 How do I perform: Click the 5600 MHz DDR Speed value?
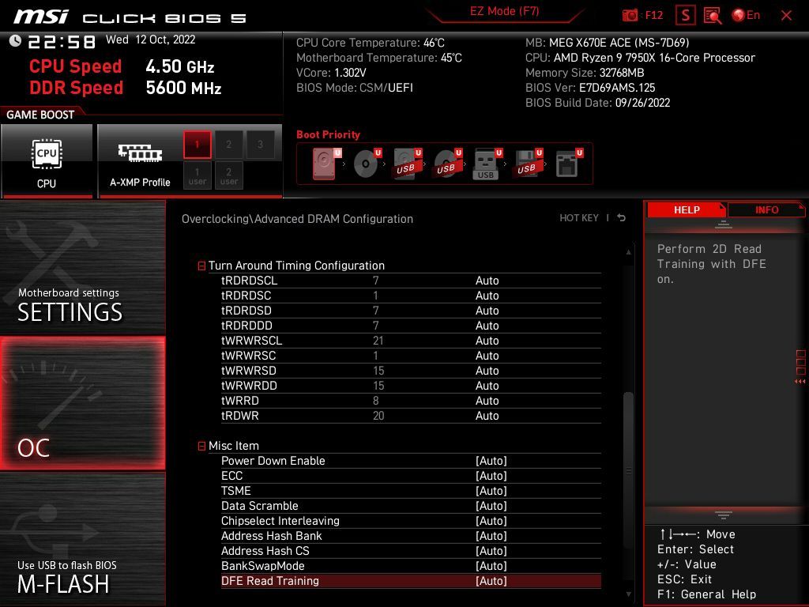[x=183, y=88]
